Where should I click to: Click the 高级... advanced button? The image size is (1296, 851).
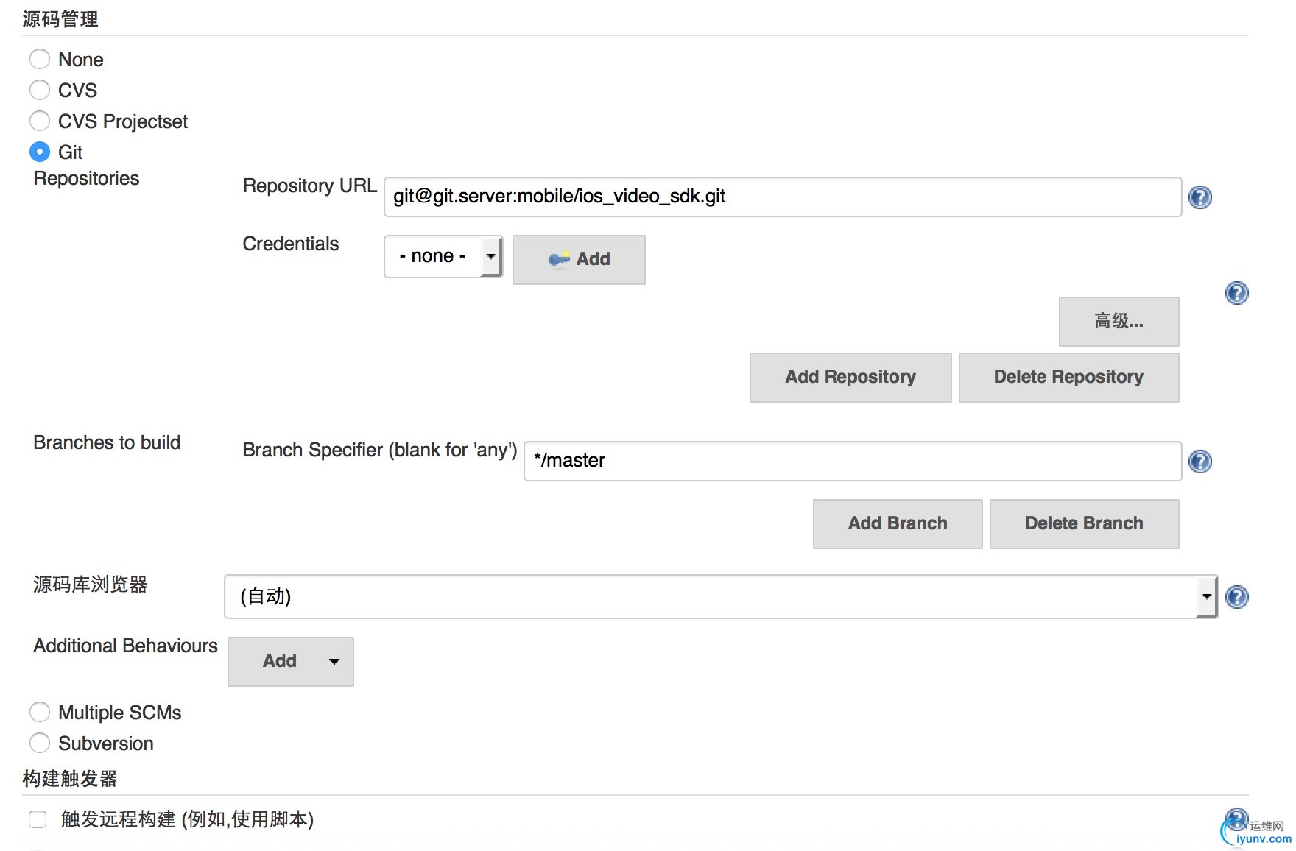(x=1118, y=321)
